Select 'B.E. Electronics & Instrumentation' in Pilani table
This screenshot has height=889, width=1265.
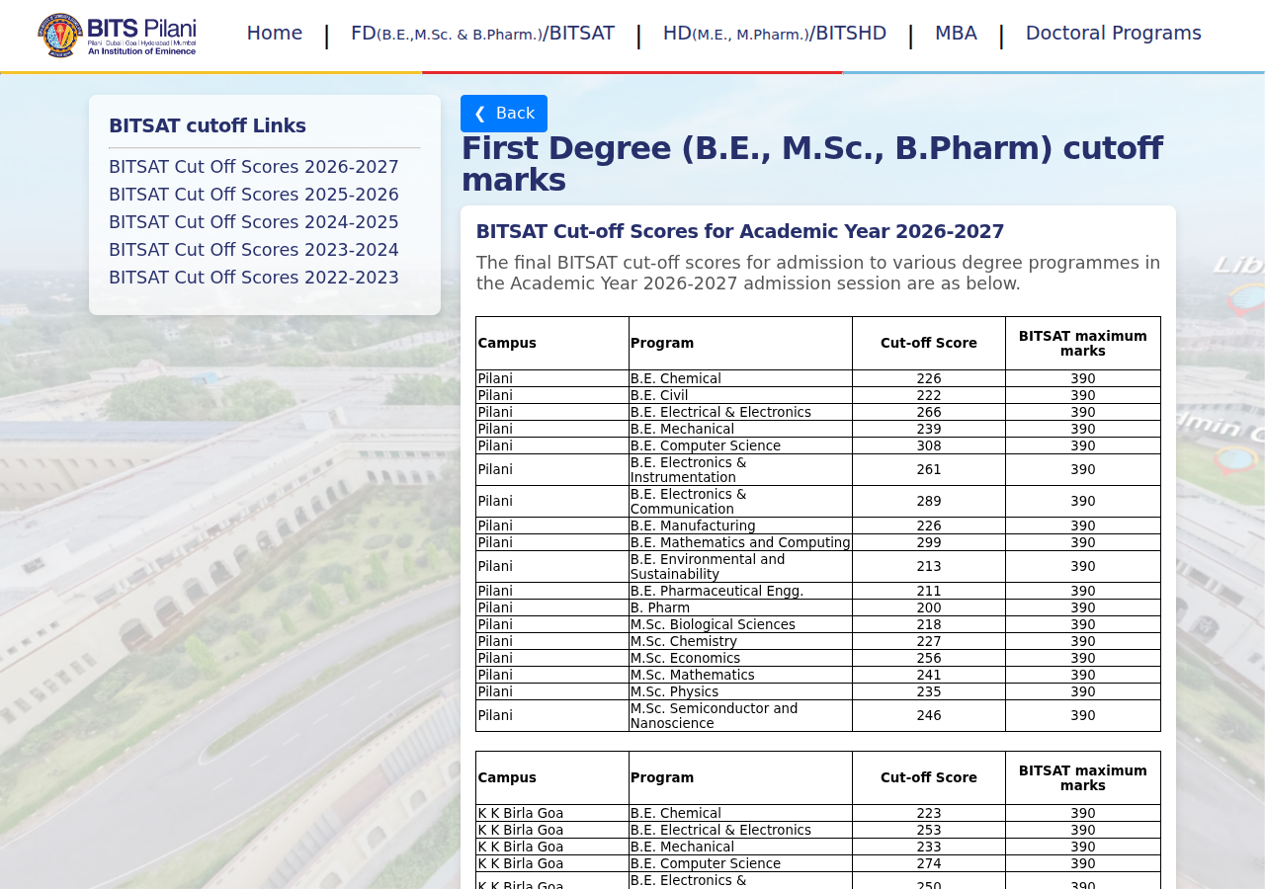click(740, 470)
